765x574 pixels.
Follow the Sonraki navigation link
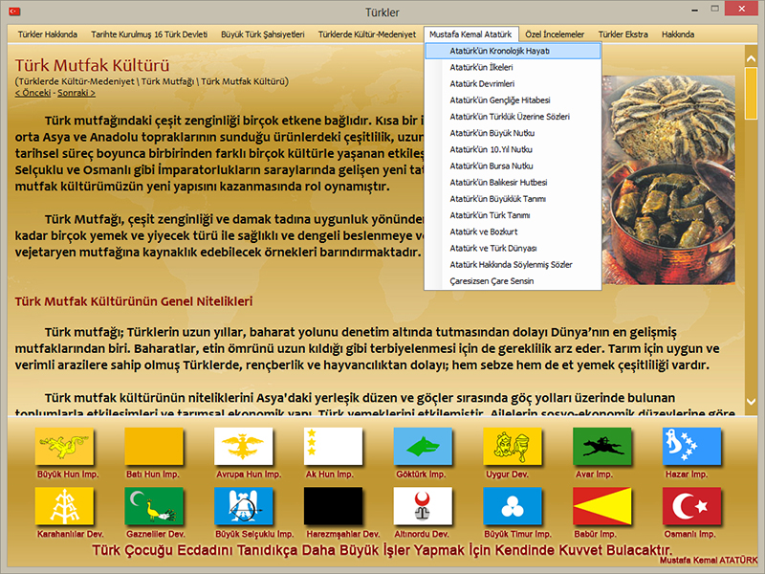coord(77,93)
